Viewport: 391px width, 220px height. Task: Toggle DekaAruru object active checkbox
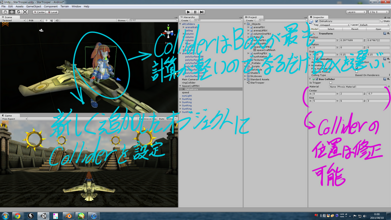point(316,21)
